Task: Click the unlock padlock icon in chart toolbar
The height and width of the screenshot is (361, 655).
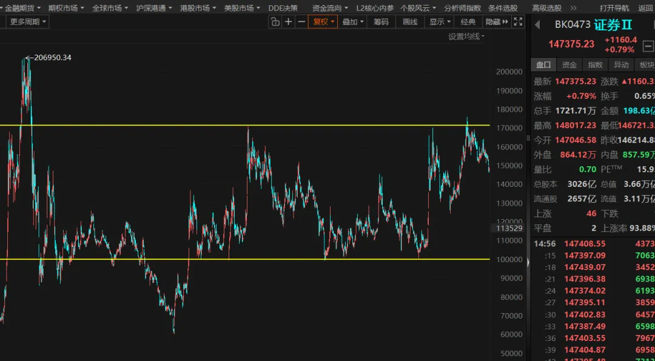Action: click(x=275, y=22)
